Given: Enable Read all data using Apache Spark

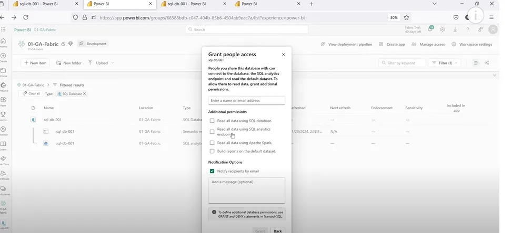Looking at the screenshot, I should (212, 143).
